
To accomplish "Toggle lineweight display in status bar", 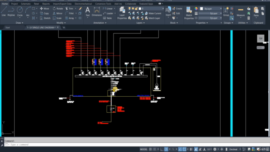I will pyautogui.click(x=191, y=149).
